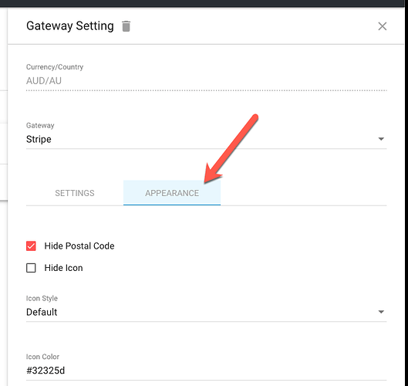Delete this gateway setting with the trash icon

[x=126, y=26]
